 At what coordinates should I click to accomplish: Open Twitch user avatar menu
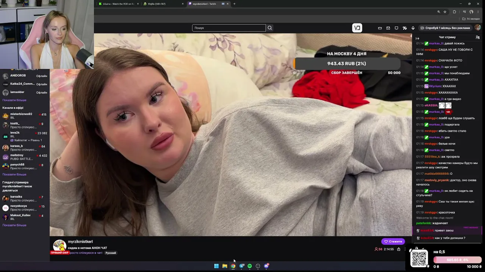pyautogui.click(x=477, y=28)
